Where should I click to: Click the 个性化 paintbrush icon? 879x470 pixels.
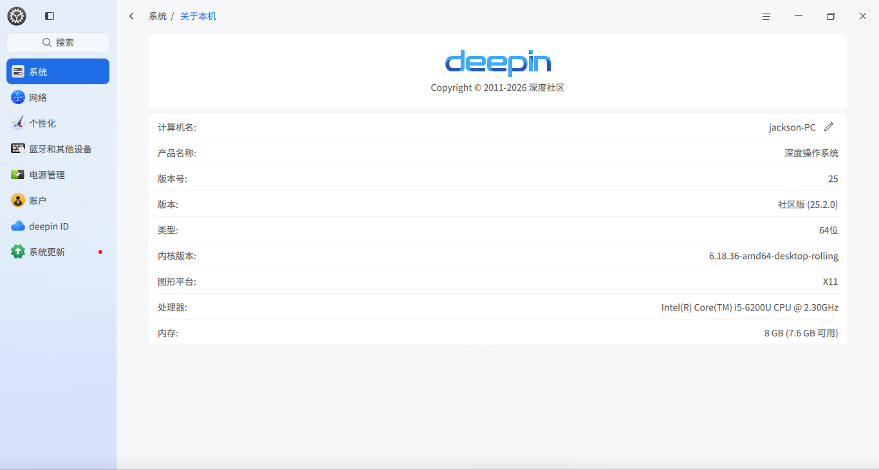[18, 123]
